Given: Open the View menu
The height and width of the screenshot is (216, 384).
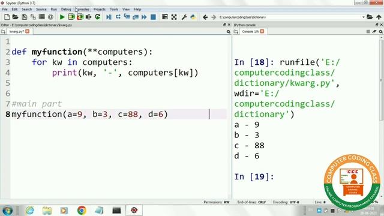Looking at the screenshot, I should coord(126,10).
